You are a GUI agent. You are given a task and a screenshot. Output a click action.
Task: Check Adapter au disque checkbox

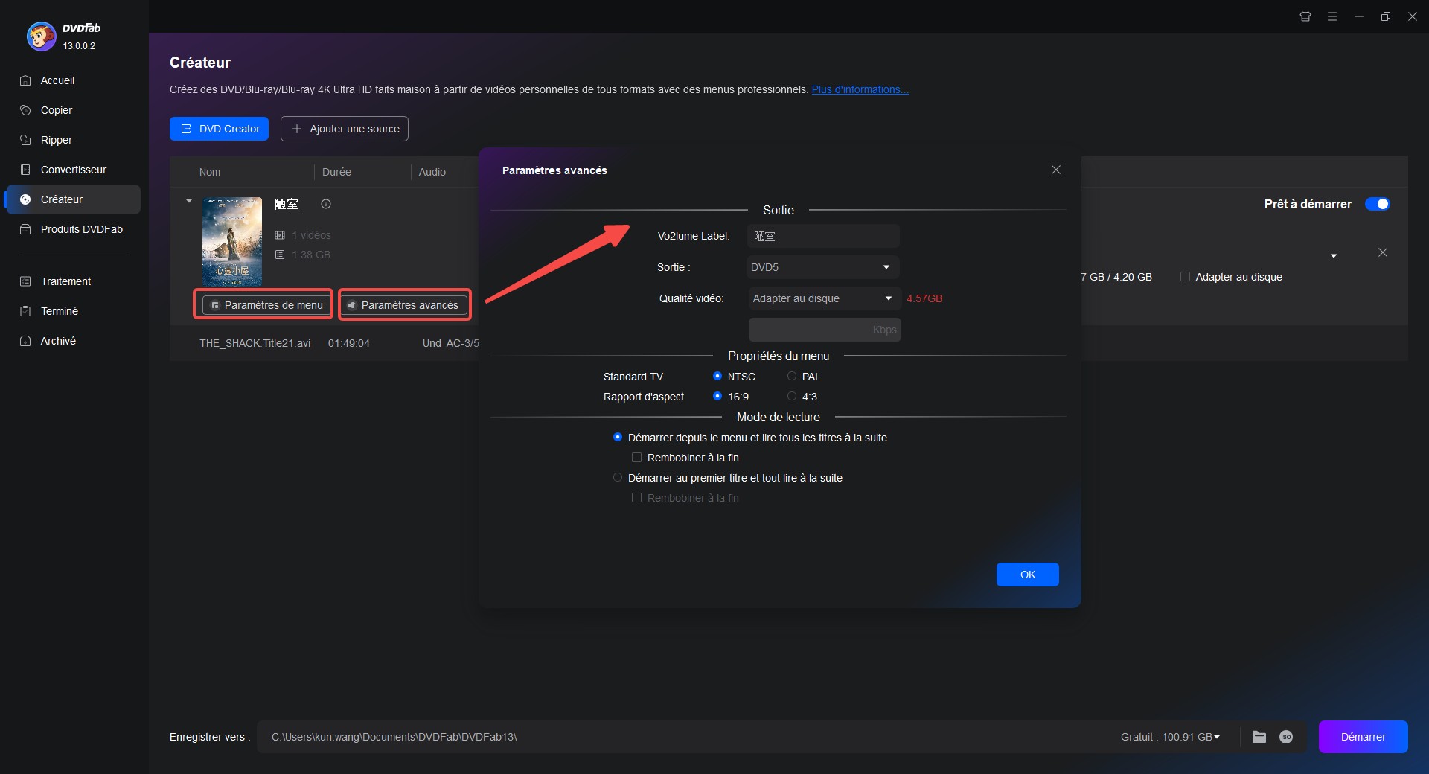coord(1185,277)
